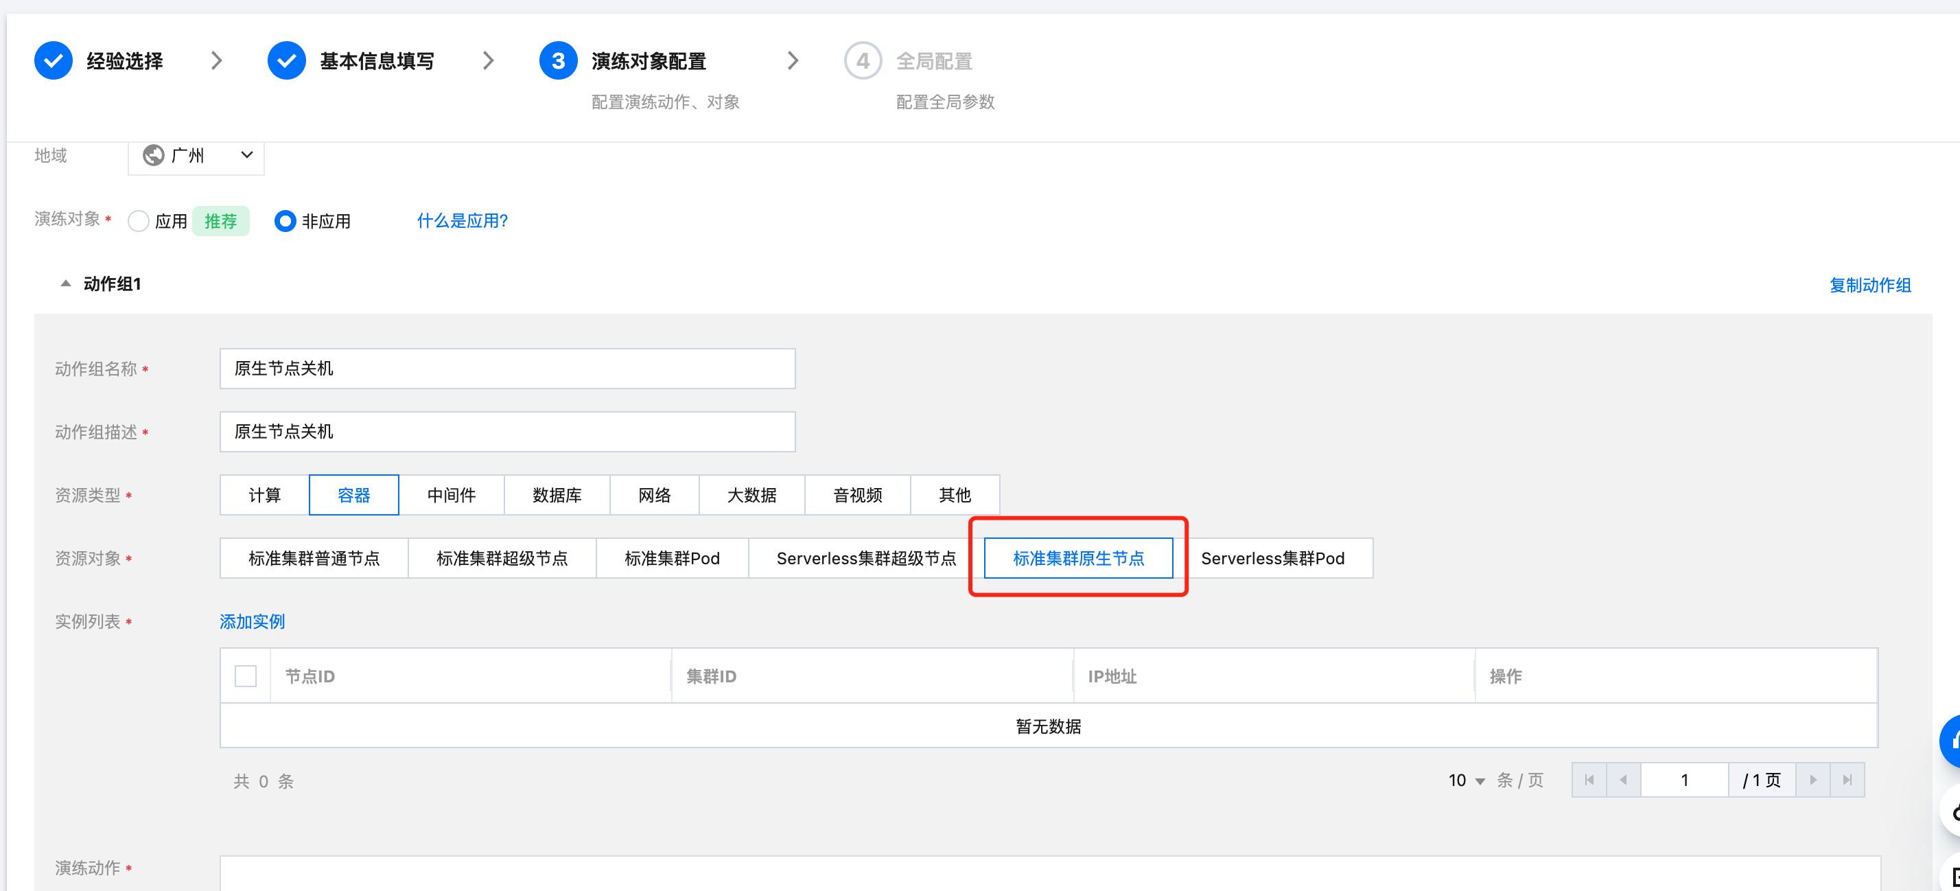Jump to last page arrow
The image size is (1960, 891).
tap(1847, 780)
